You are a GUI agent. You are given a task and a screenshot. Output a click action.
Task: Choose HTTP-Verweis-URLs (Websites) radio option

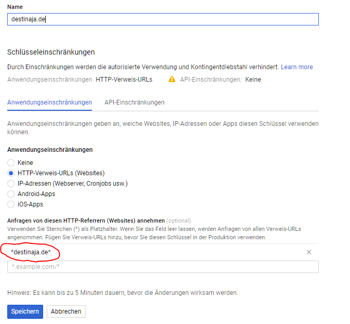tap(11, 173)
